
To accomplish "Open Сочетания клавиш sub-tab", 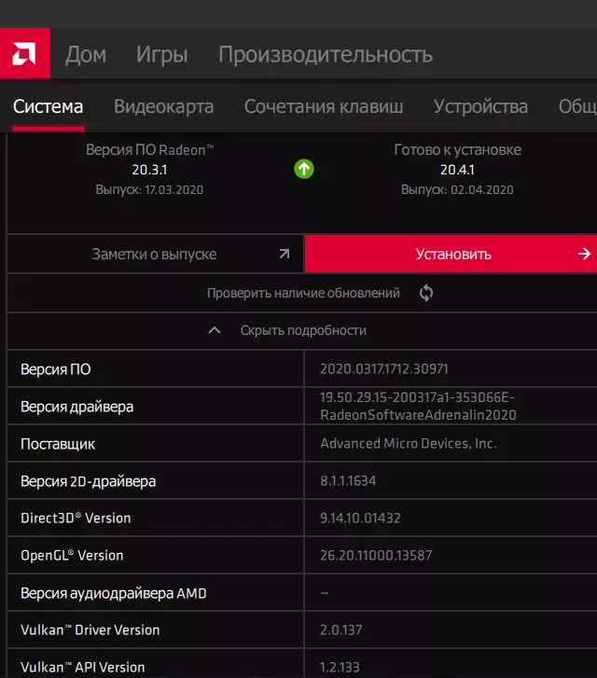I will click(324, 106).
